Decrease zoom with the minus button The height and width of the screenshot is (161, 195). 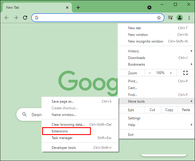[x=150, y=73]
